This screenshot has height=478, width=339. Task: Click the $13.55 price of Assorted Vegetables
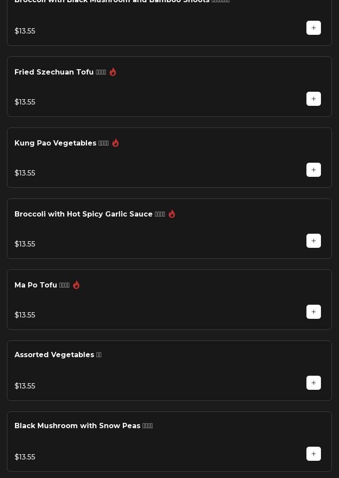25,386
